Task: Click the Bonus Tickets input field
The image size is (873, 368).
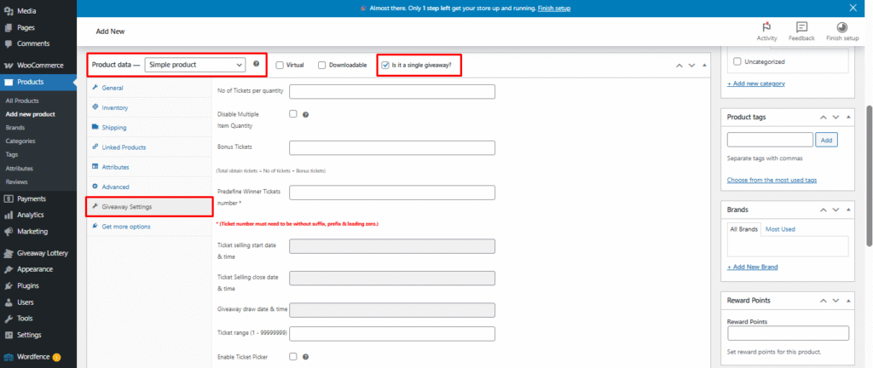Action: click(x=392, y=148)
